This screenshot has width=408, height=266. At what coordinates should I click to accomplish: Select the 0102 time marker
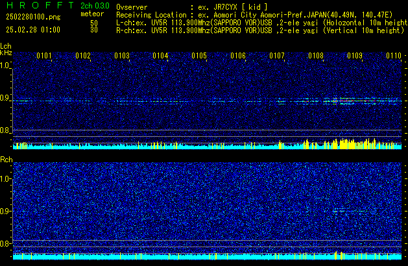[x=83, y=56]
